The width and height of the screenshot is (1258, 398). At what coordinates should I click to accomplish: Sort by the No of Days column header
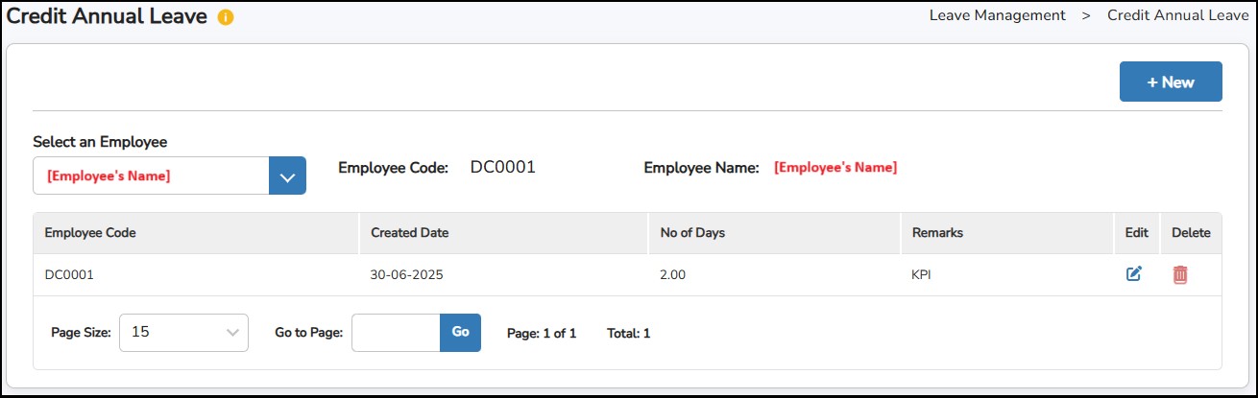click(693, 233)
